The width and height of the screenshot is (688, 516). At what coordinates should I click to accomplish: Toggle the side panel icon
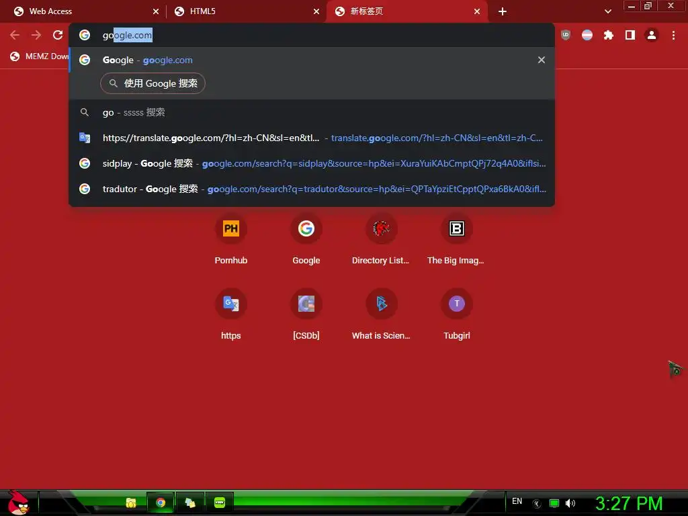tap(630, 35)
